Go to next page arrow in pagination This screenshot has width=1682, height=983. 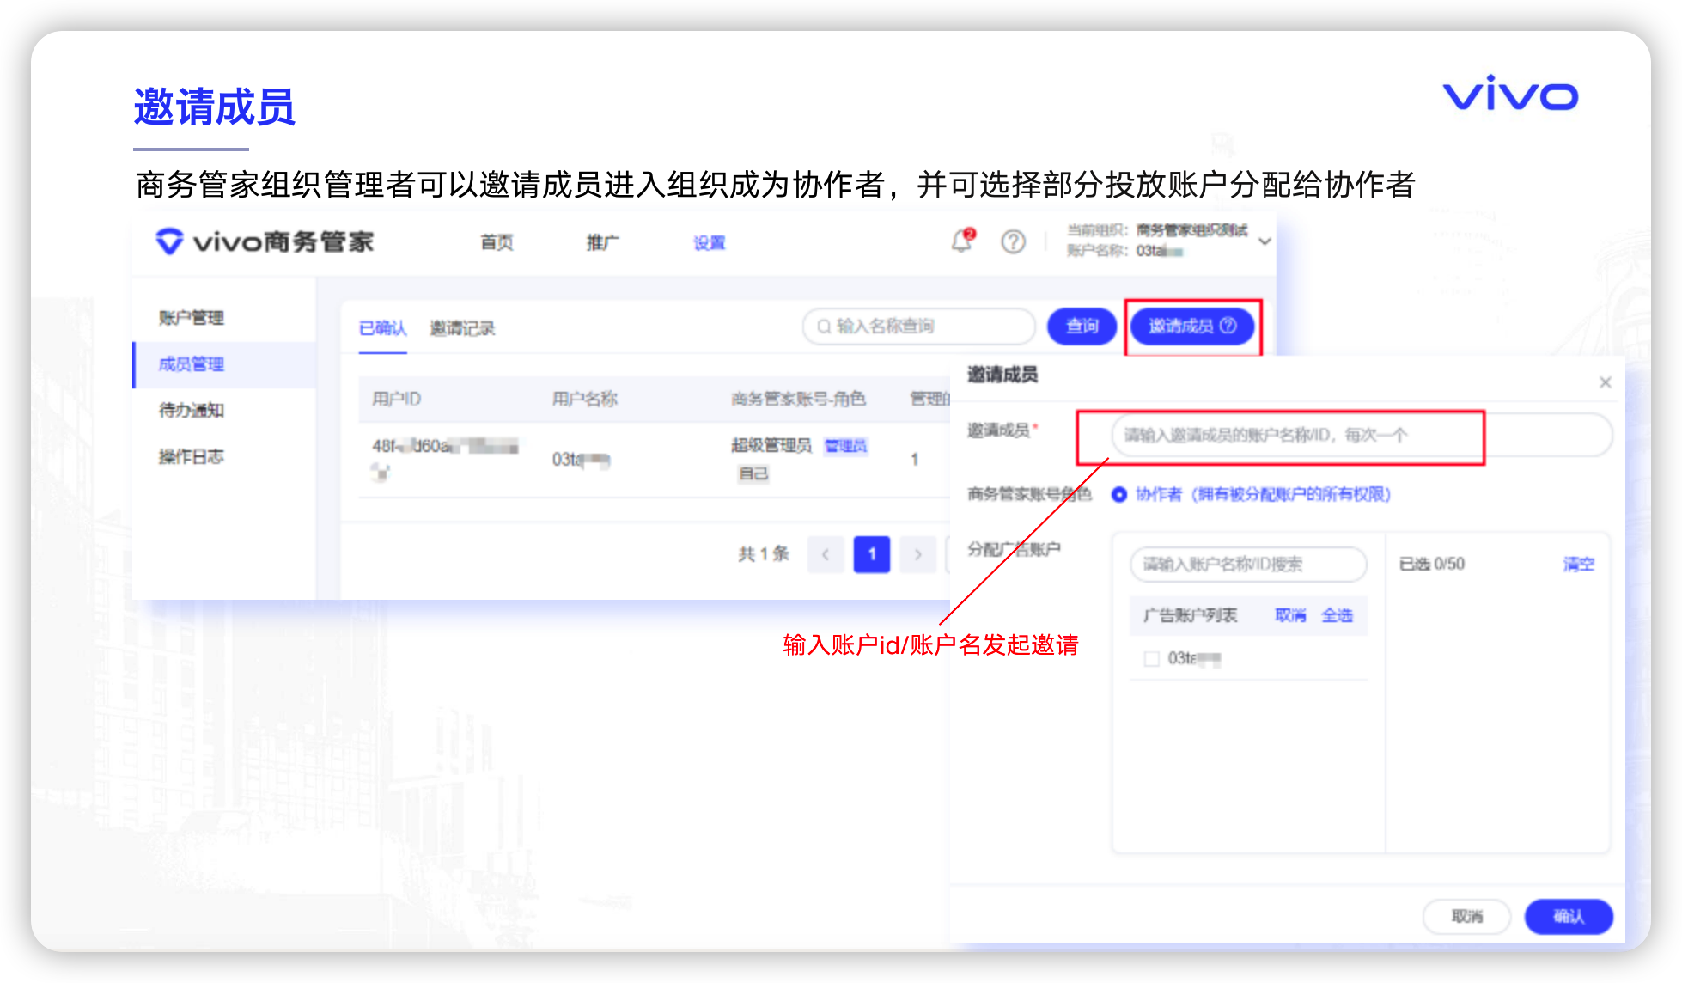coord(917,554)
